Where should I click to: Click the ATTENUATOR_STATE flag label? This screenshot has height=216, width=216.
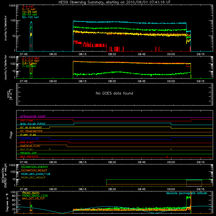coord(33,117)
